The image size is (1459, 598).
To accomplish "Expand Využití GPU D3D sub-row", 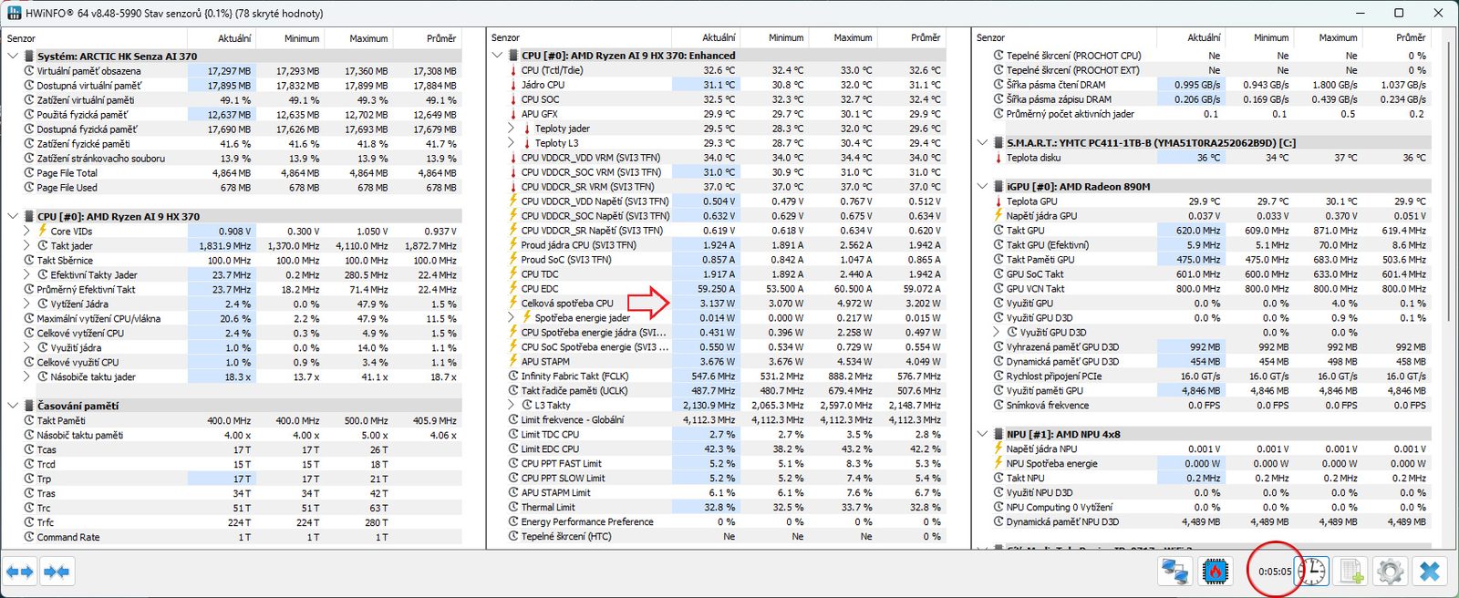I will coord(996,332).
